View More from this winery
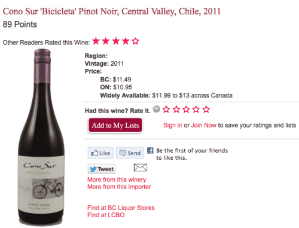Image resolution: width=299 pixels, height=228 pixels. coord(117,180)
